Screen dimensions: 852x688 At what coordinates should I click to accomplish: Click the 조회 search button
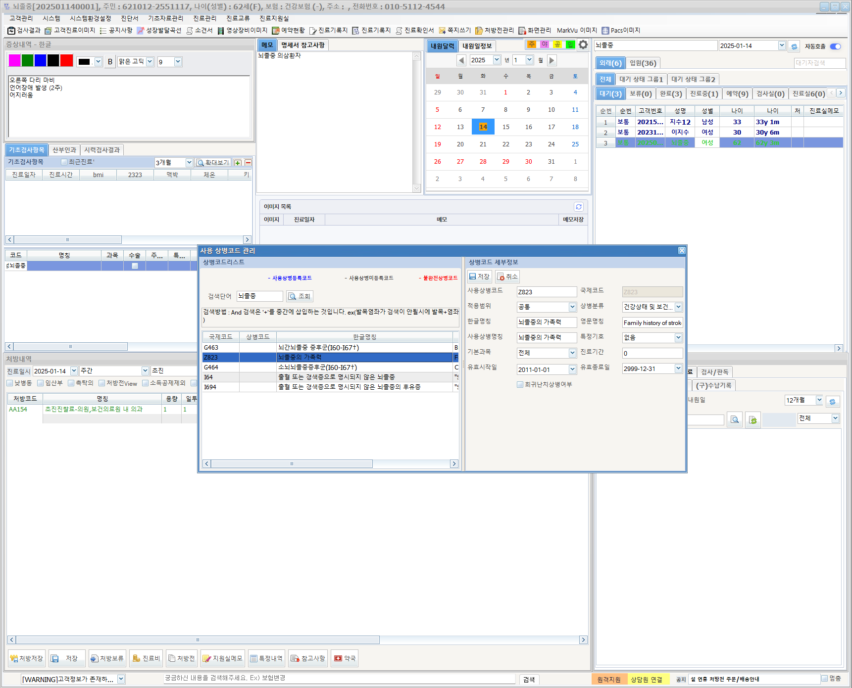point(300,296)
